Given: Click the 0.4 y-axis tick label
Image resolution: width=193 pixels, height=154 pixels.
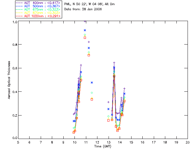Looking at the screenshot, I should [15, 92].
